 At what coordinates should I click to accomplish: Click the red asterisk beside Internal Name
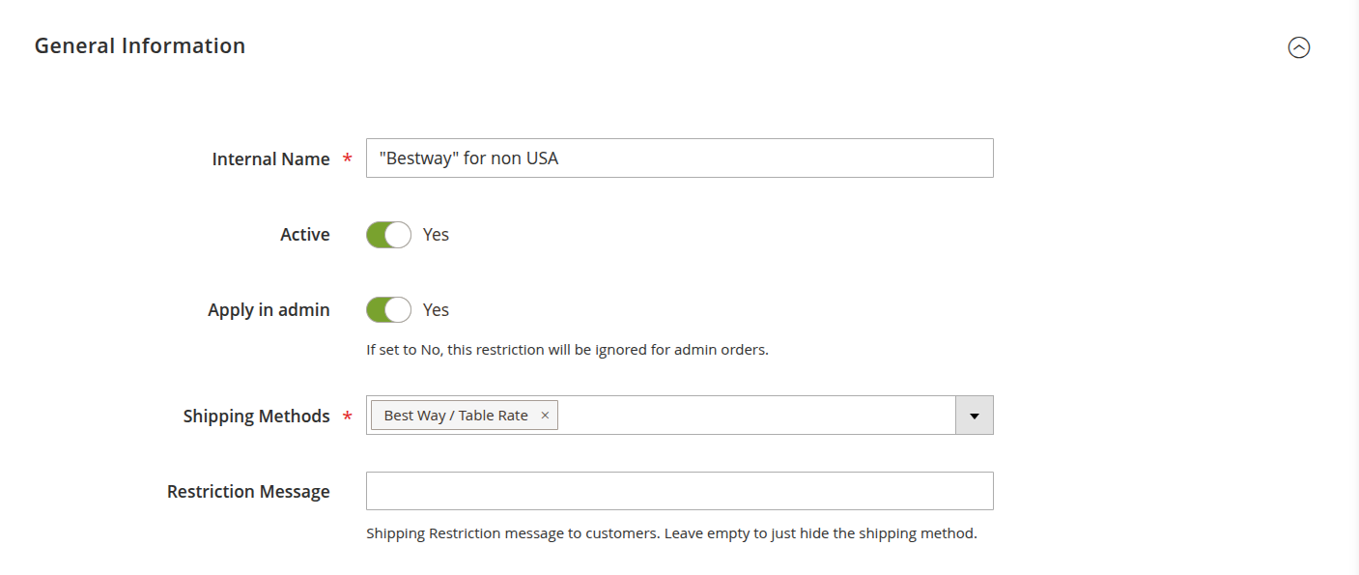click(x=347, y=159)
